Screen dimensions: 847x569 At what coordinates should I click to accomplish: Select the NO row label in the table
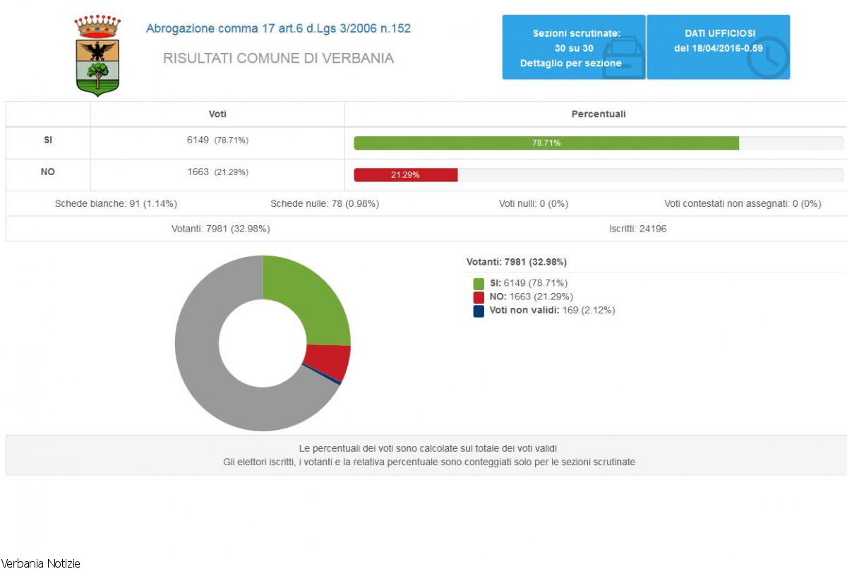coord(48,172)
